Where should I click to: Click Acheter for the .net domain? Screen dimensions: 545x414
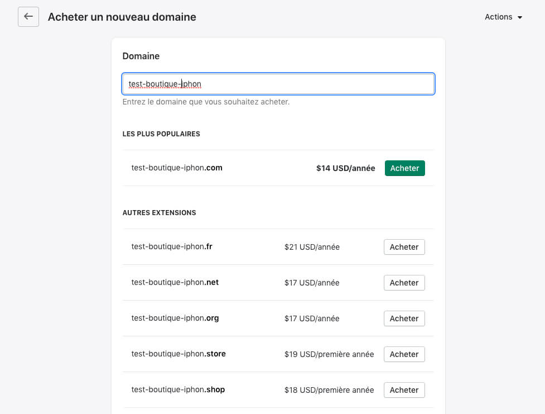404,283
